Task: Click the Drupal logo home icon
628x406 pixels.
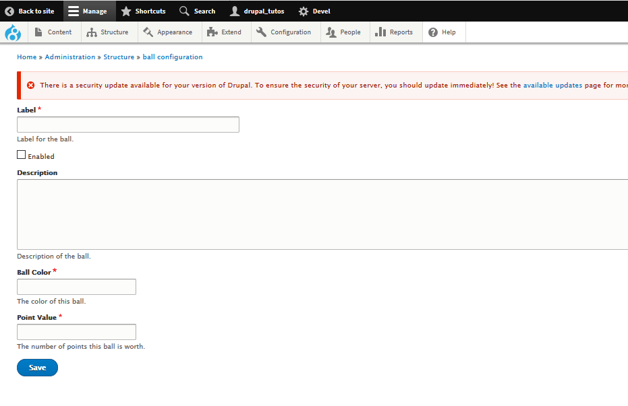Action: (x=13, y=32)
